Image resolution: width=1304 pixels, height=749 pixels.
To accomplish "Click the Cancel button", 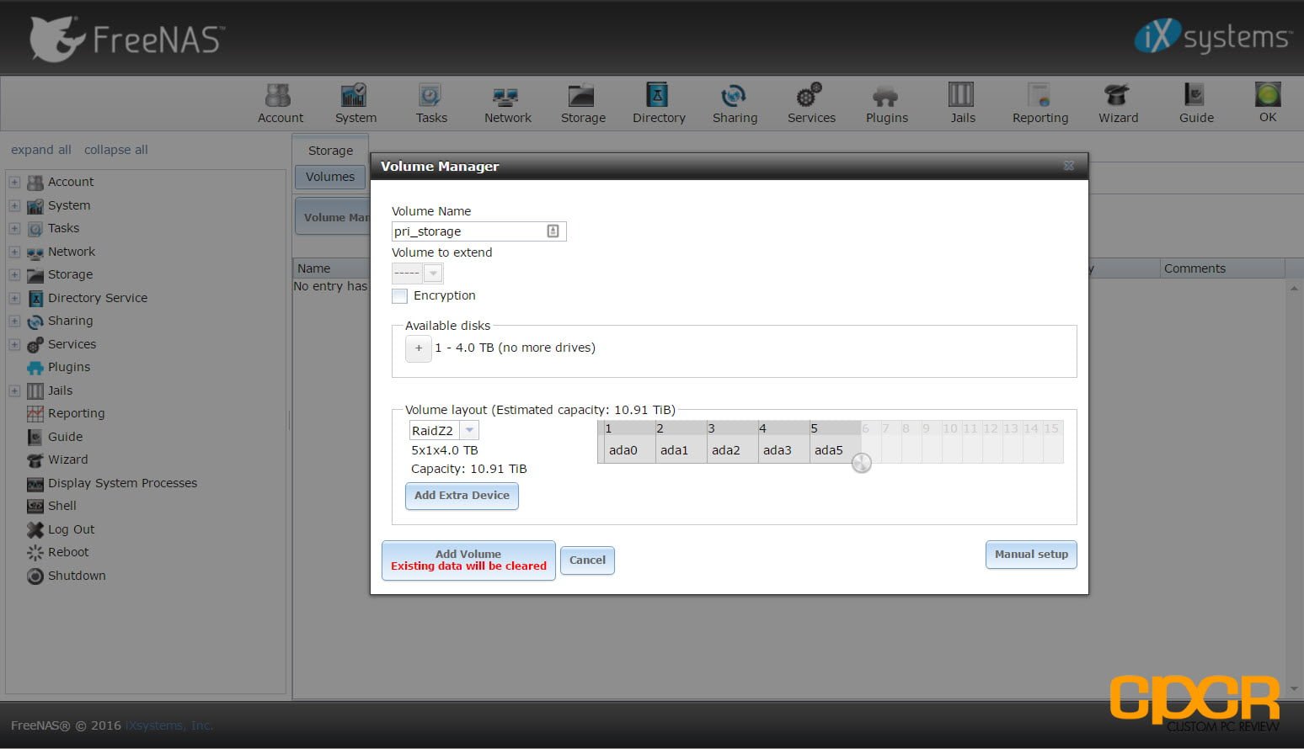I will click(x=587, y=560).
